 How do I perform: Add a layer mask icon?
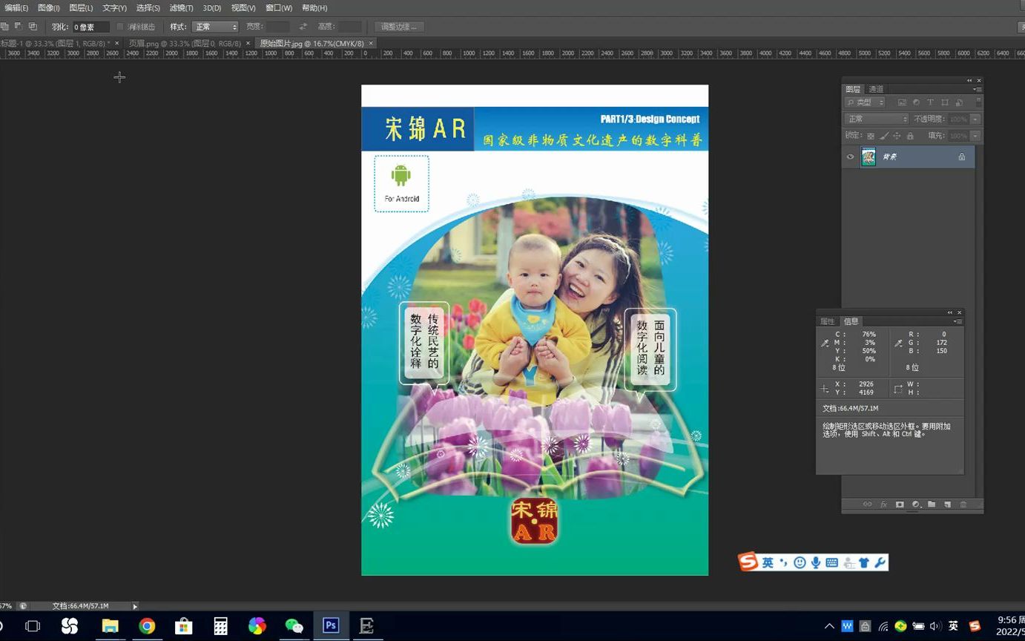click(x=900, y=504)
